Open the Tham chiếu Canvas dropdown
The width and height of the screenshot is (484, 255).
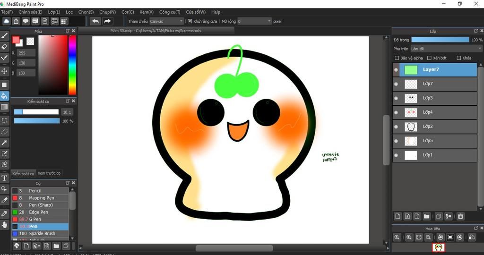point(167,21)
